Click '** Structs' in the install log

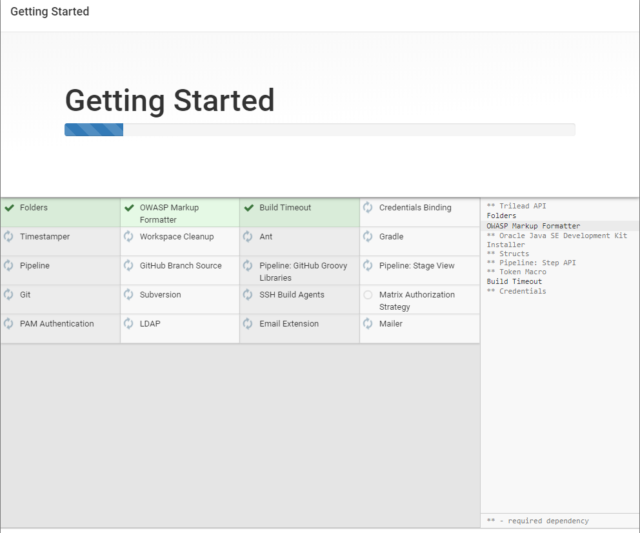(508, 254)
